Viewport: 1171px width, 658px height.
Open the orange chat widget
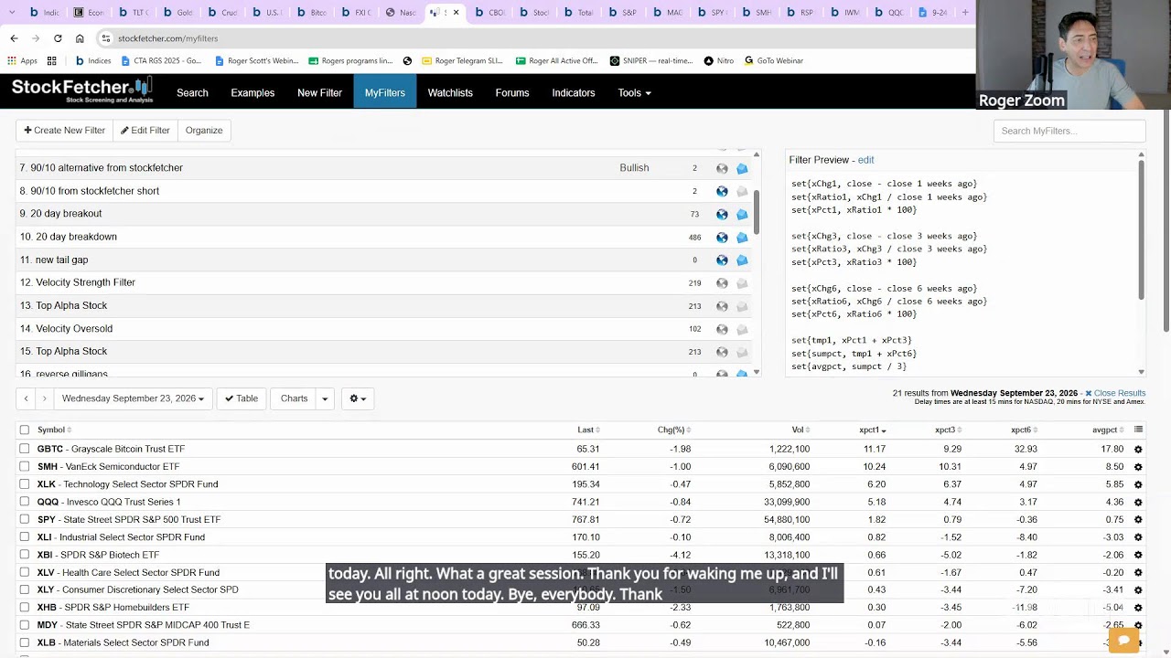click(1123, 640)
